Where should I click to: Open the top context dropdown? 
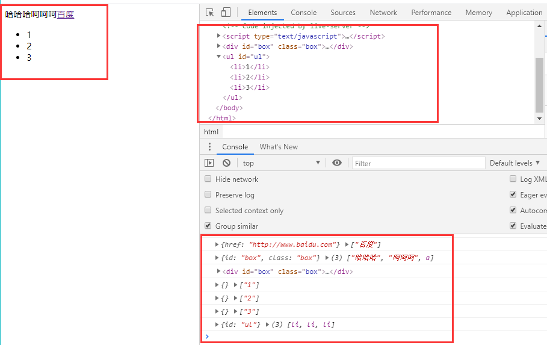click(281, 163)
